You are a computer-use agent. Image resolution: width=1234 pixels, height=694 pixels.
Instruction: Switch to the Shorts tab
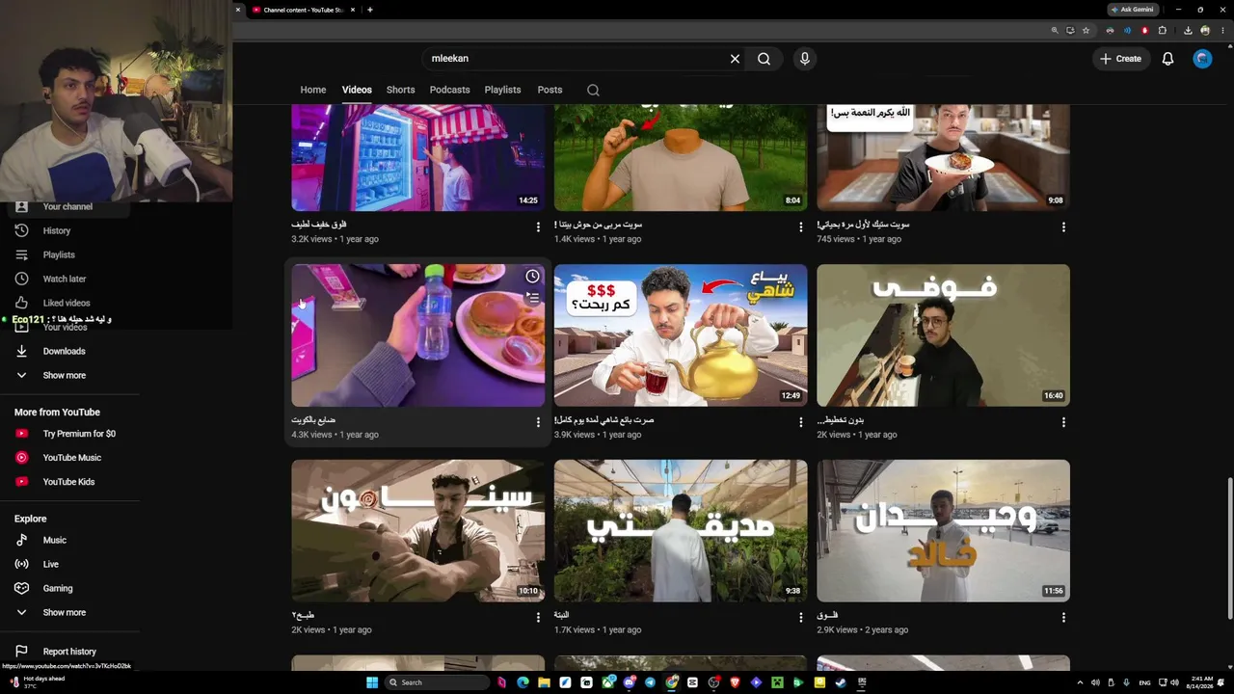coord(400,90)
